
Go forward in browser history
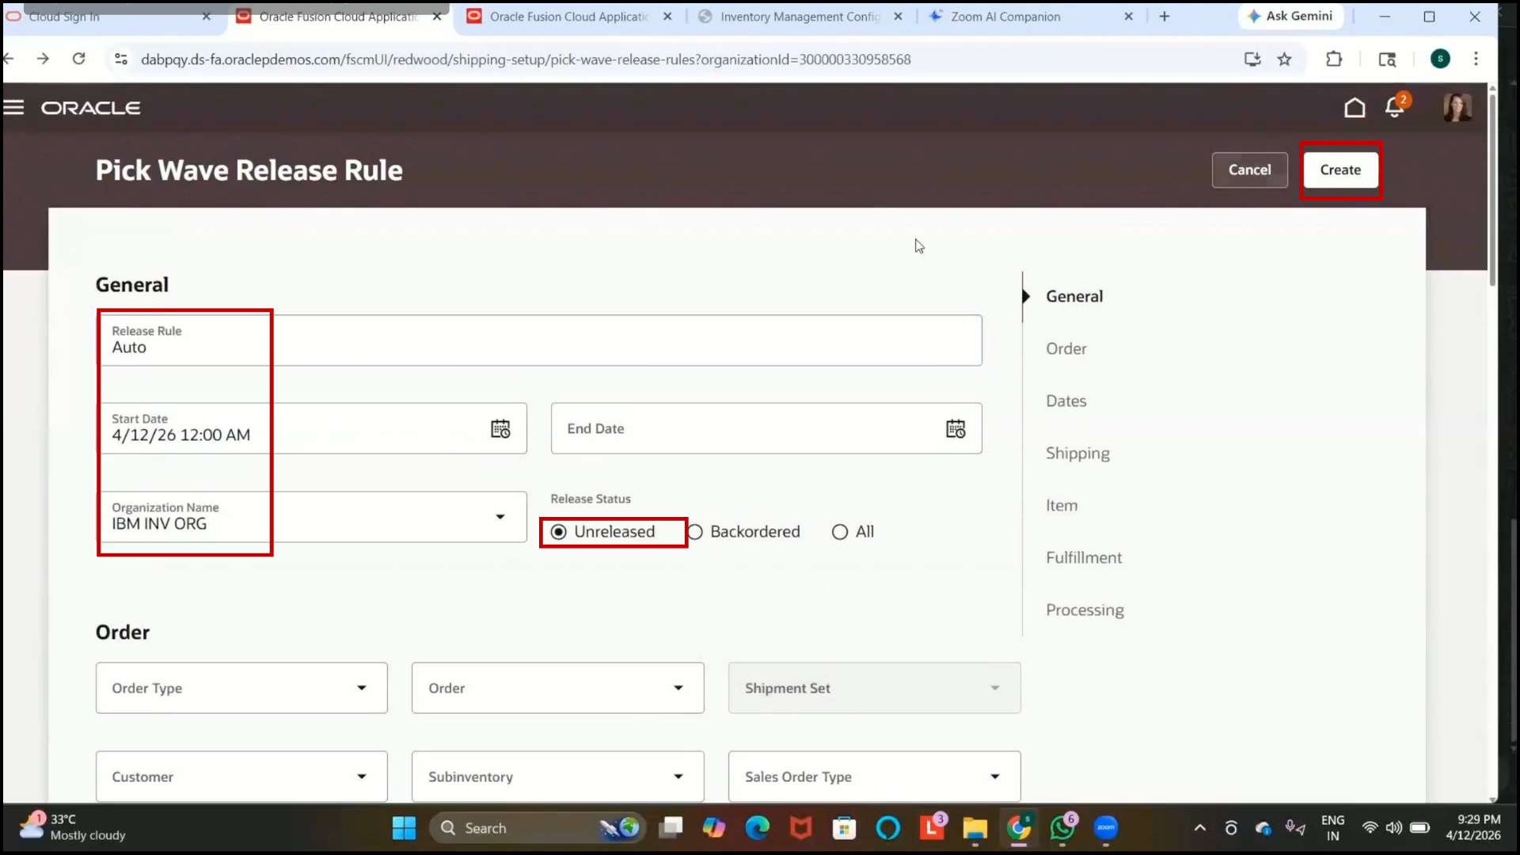(43, 59)
